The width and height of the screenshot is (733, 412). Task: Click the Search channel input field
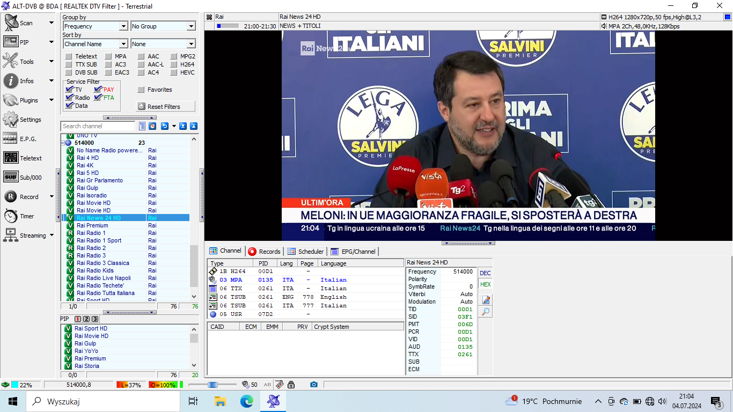click(98, 126)
